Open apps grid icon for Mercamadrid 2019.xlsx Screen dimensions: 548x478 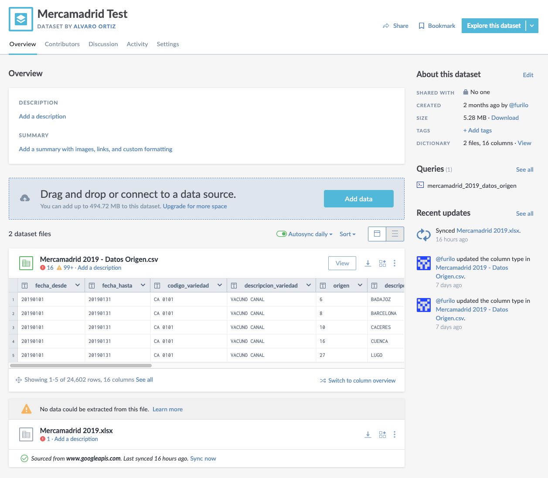click(x=382, y=434)
